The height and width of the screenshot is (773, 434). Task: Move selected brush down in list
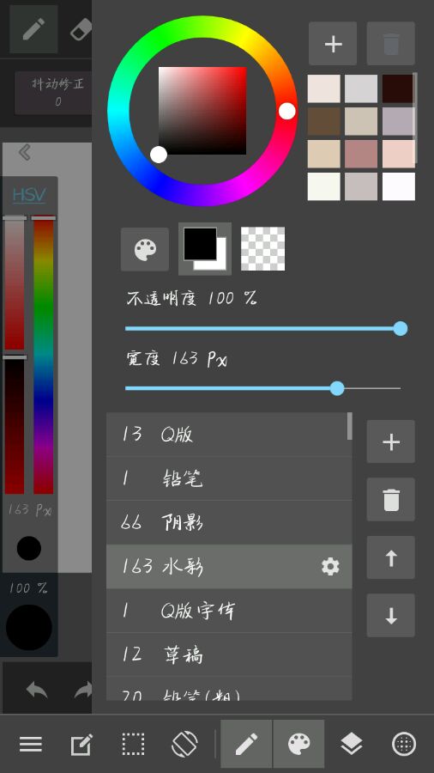(x=391, y=615)
